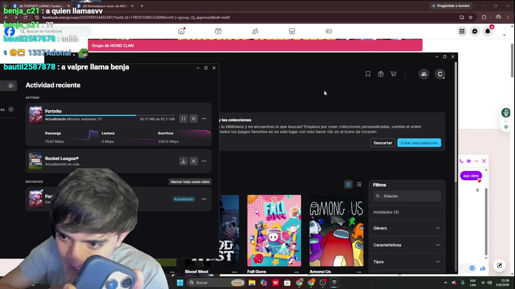Close the Messenger chat window

(x=484, y=161)
